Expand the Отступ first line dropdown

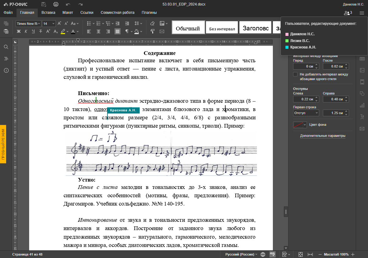[x=306, y=113]
